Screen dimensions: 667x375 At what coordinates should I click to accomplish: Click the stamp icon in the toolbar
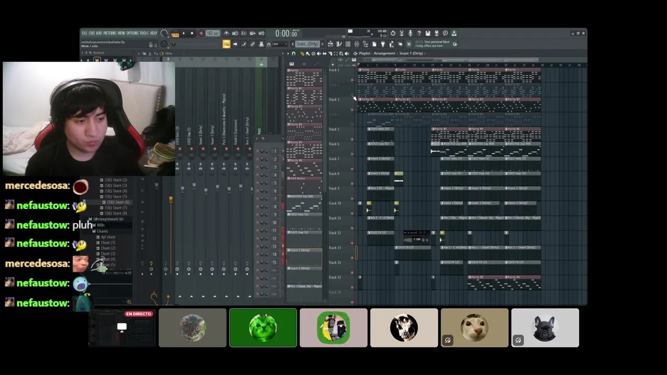[261, 44]
